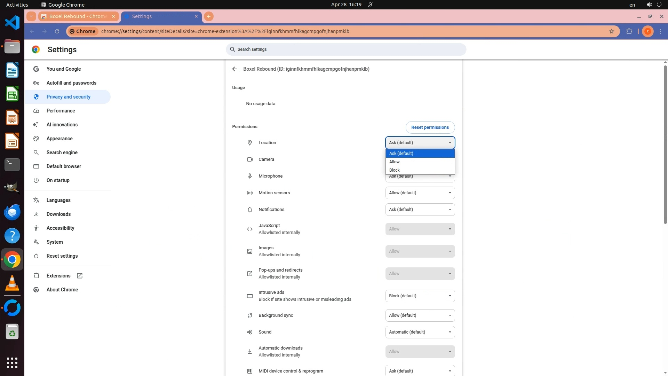This screenshot has width=668, height=376.
Task: Bookmark this page with the star icon
Action: 612,31
